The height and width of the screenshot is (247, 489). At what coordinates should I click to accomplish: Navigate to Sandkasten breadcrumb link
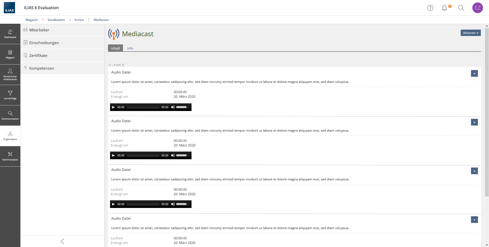[56, 20]
